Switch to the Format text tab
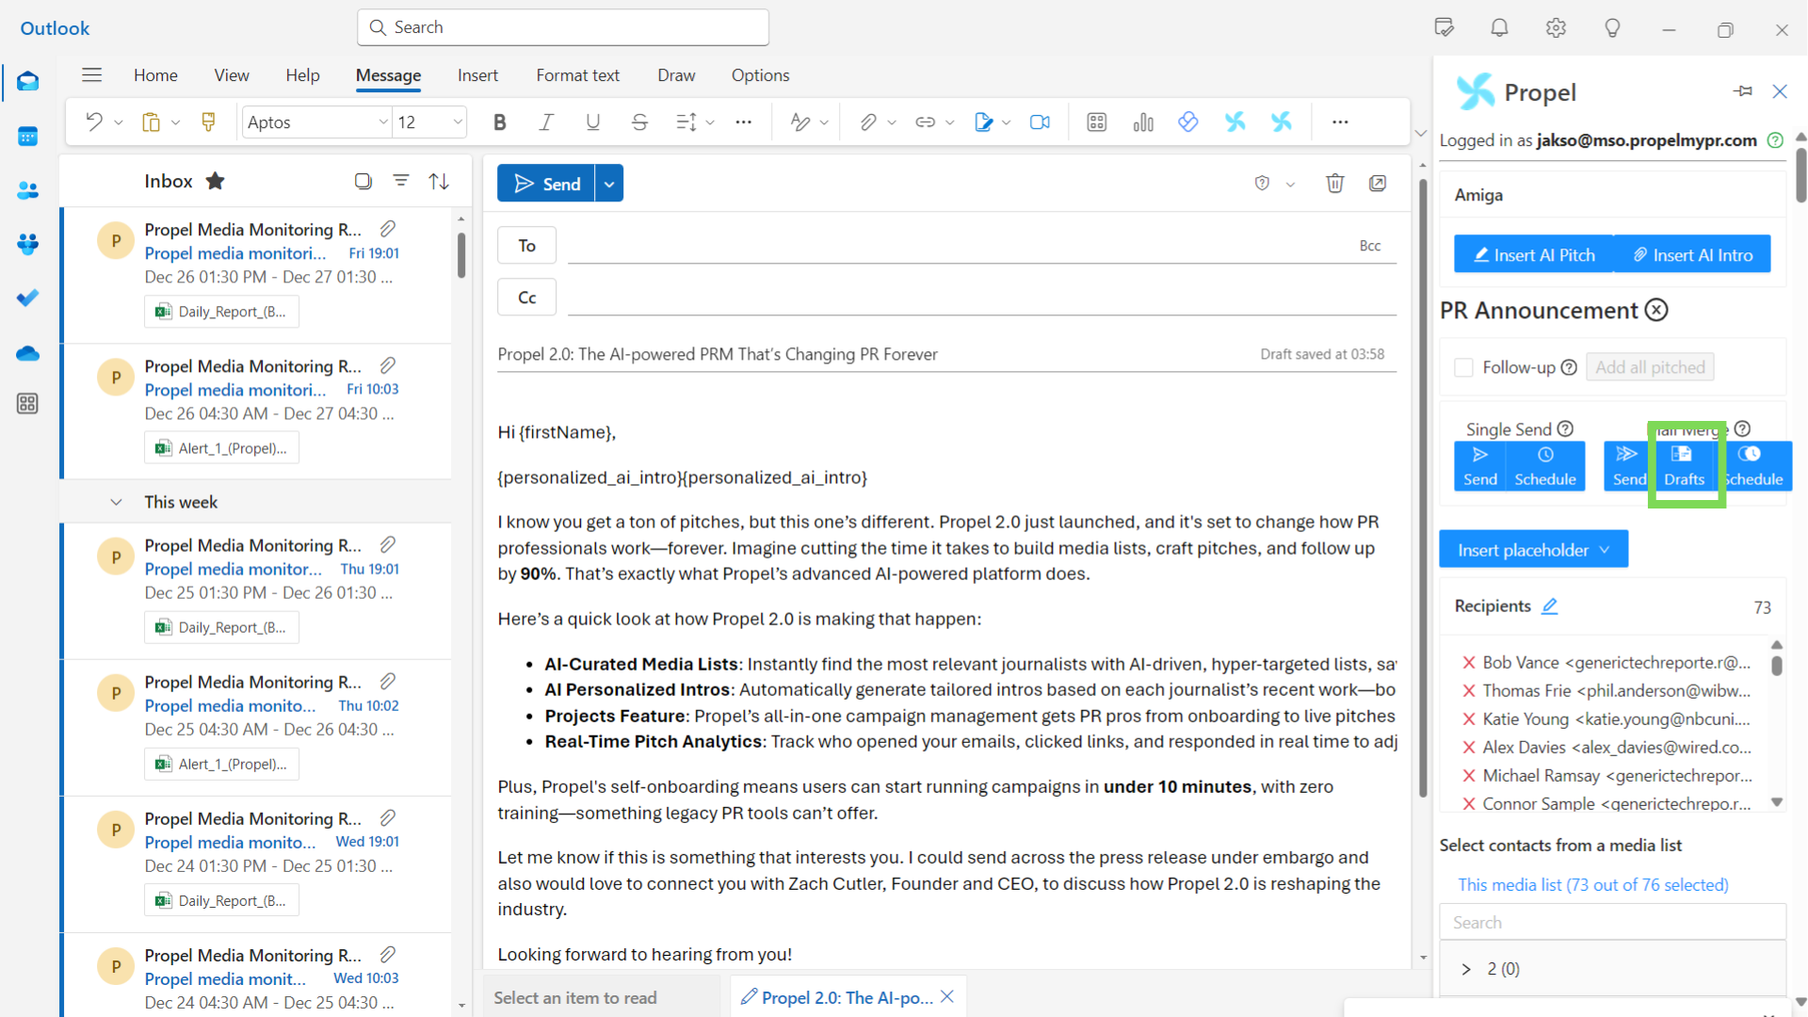This screenshot has height=1017, width=1808. (x=577, y=75)
